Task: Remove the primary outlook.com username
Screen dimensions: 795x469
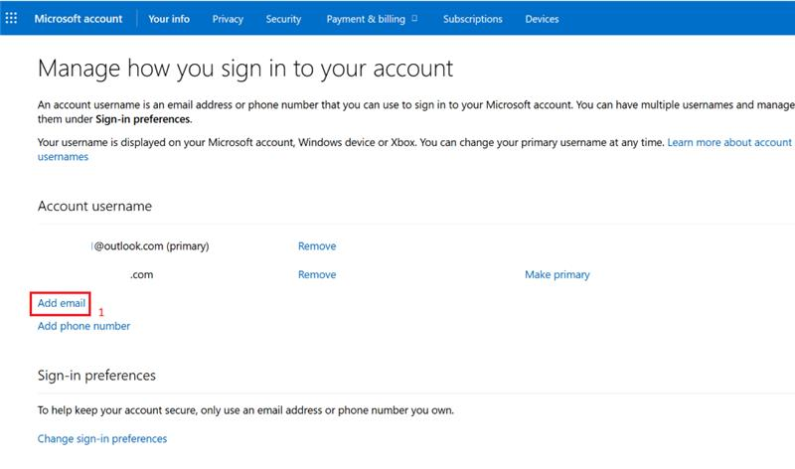Action: pyautogui.click(x=317, y=245)
